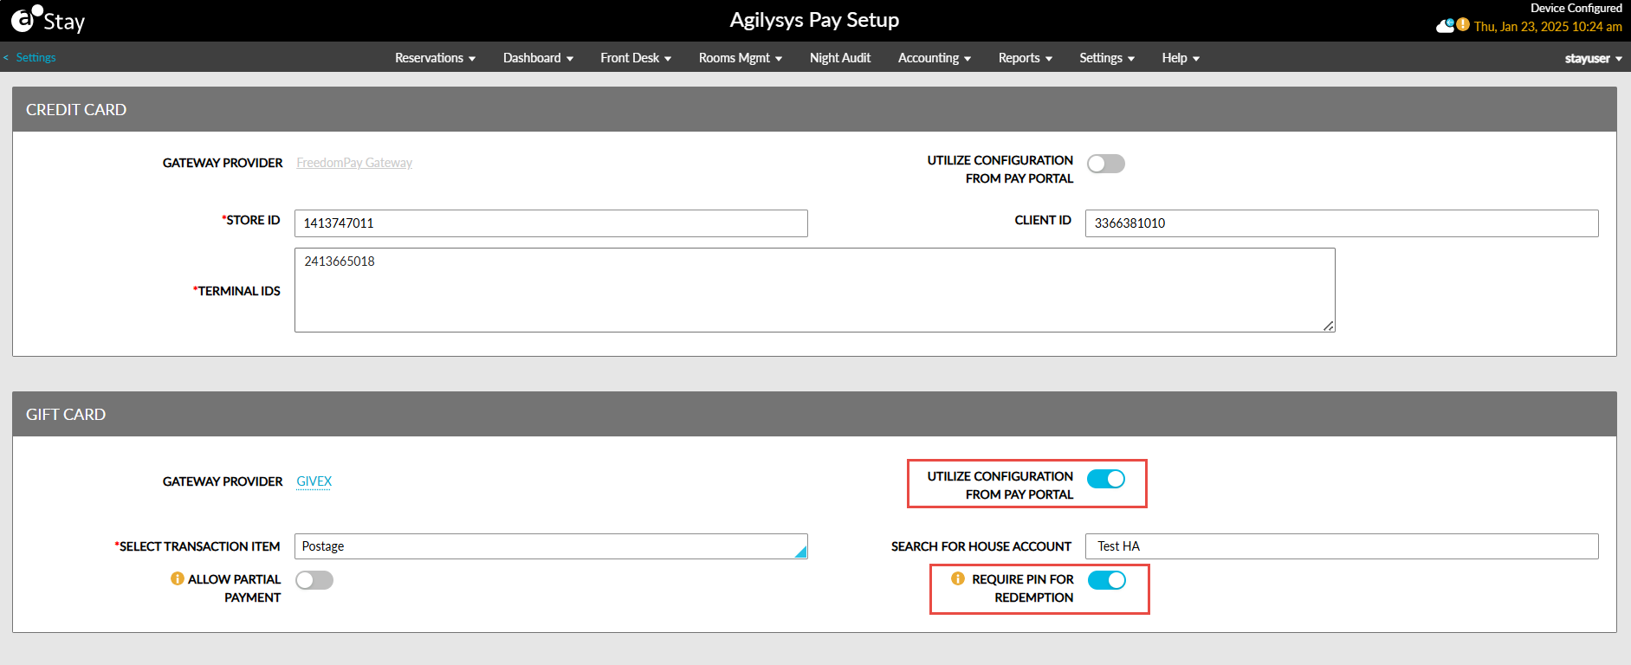Viewport: 1631px width, 665px height.
Task: Click the Device Configured status text
Action: tap(1576, 9)
